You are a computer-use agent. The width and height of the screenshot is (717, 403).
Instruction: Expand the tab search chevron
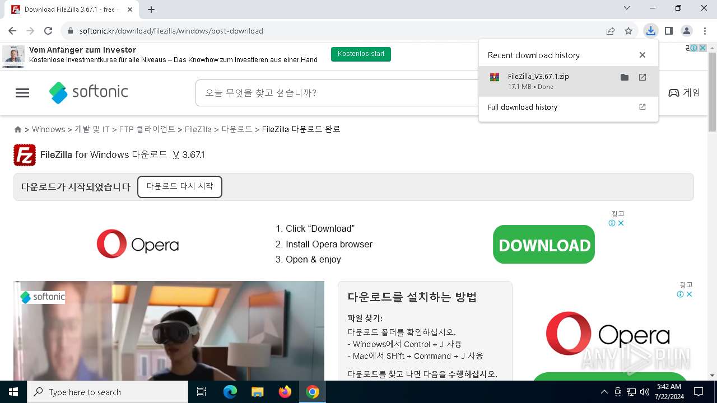point(627,8)
